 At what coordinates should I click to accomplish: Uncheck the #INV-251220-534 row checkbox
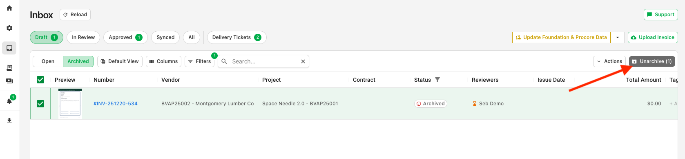(40, 104)
